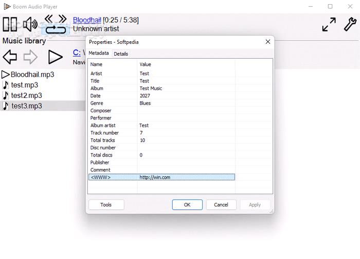Pause playback with the pause icon
This screenshot has height=259, width=360.
coord(10,25)
